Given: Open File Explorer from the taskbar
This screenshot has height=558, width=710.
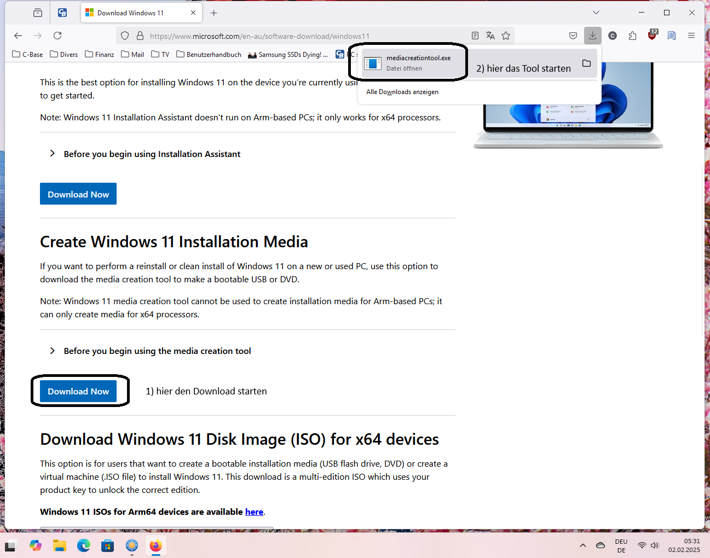Looking at the screenshot, I should click(x=60, y=545).
